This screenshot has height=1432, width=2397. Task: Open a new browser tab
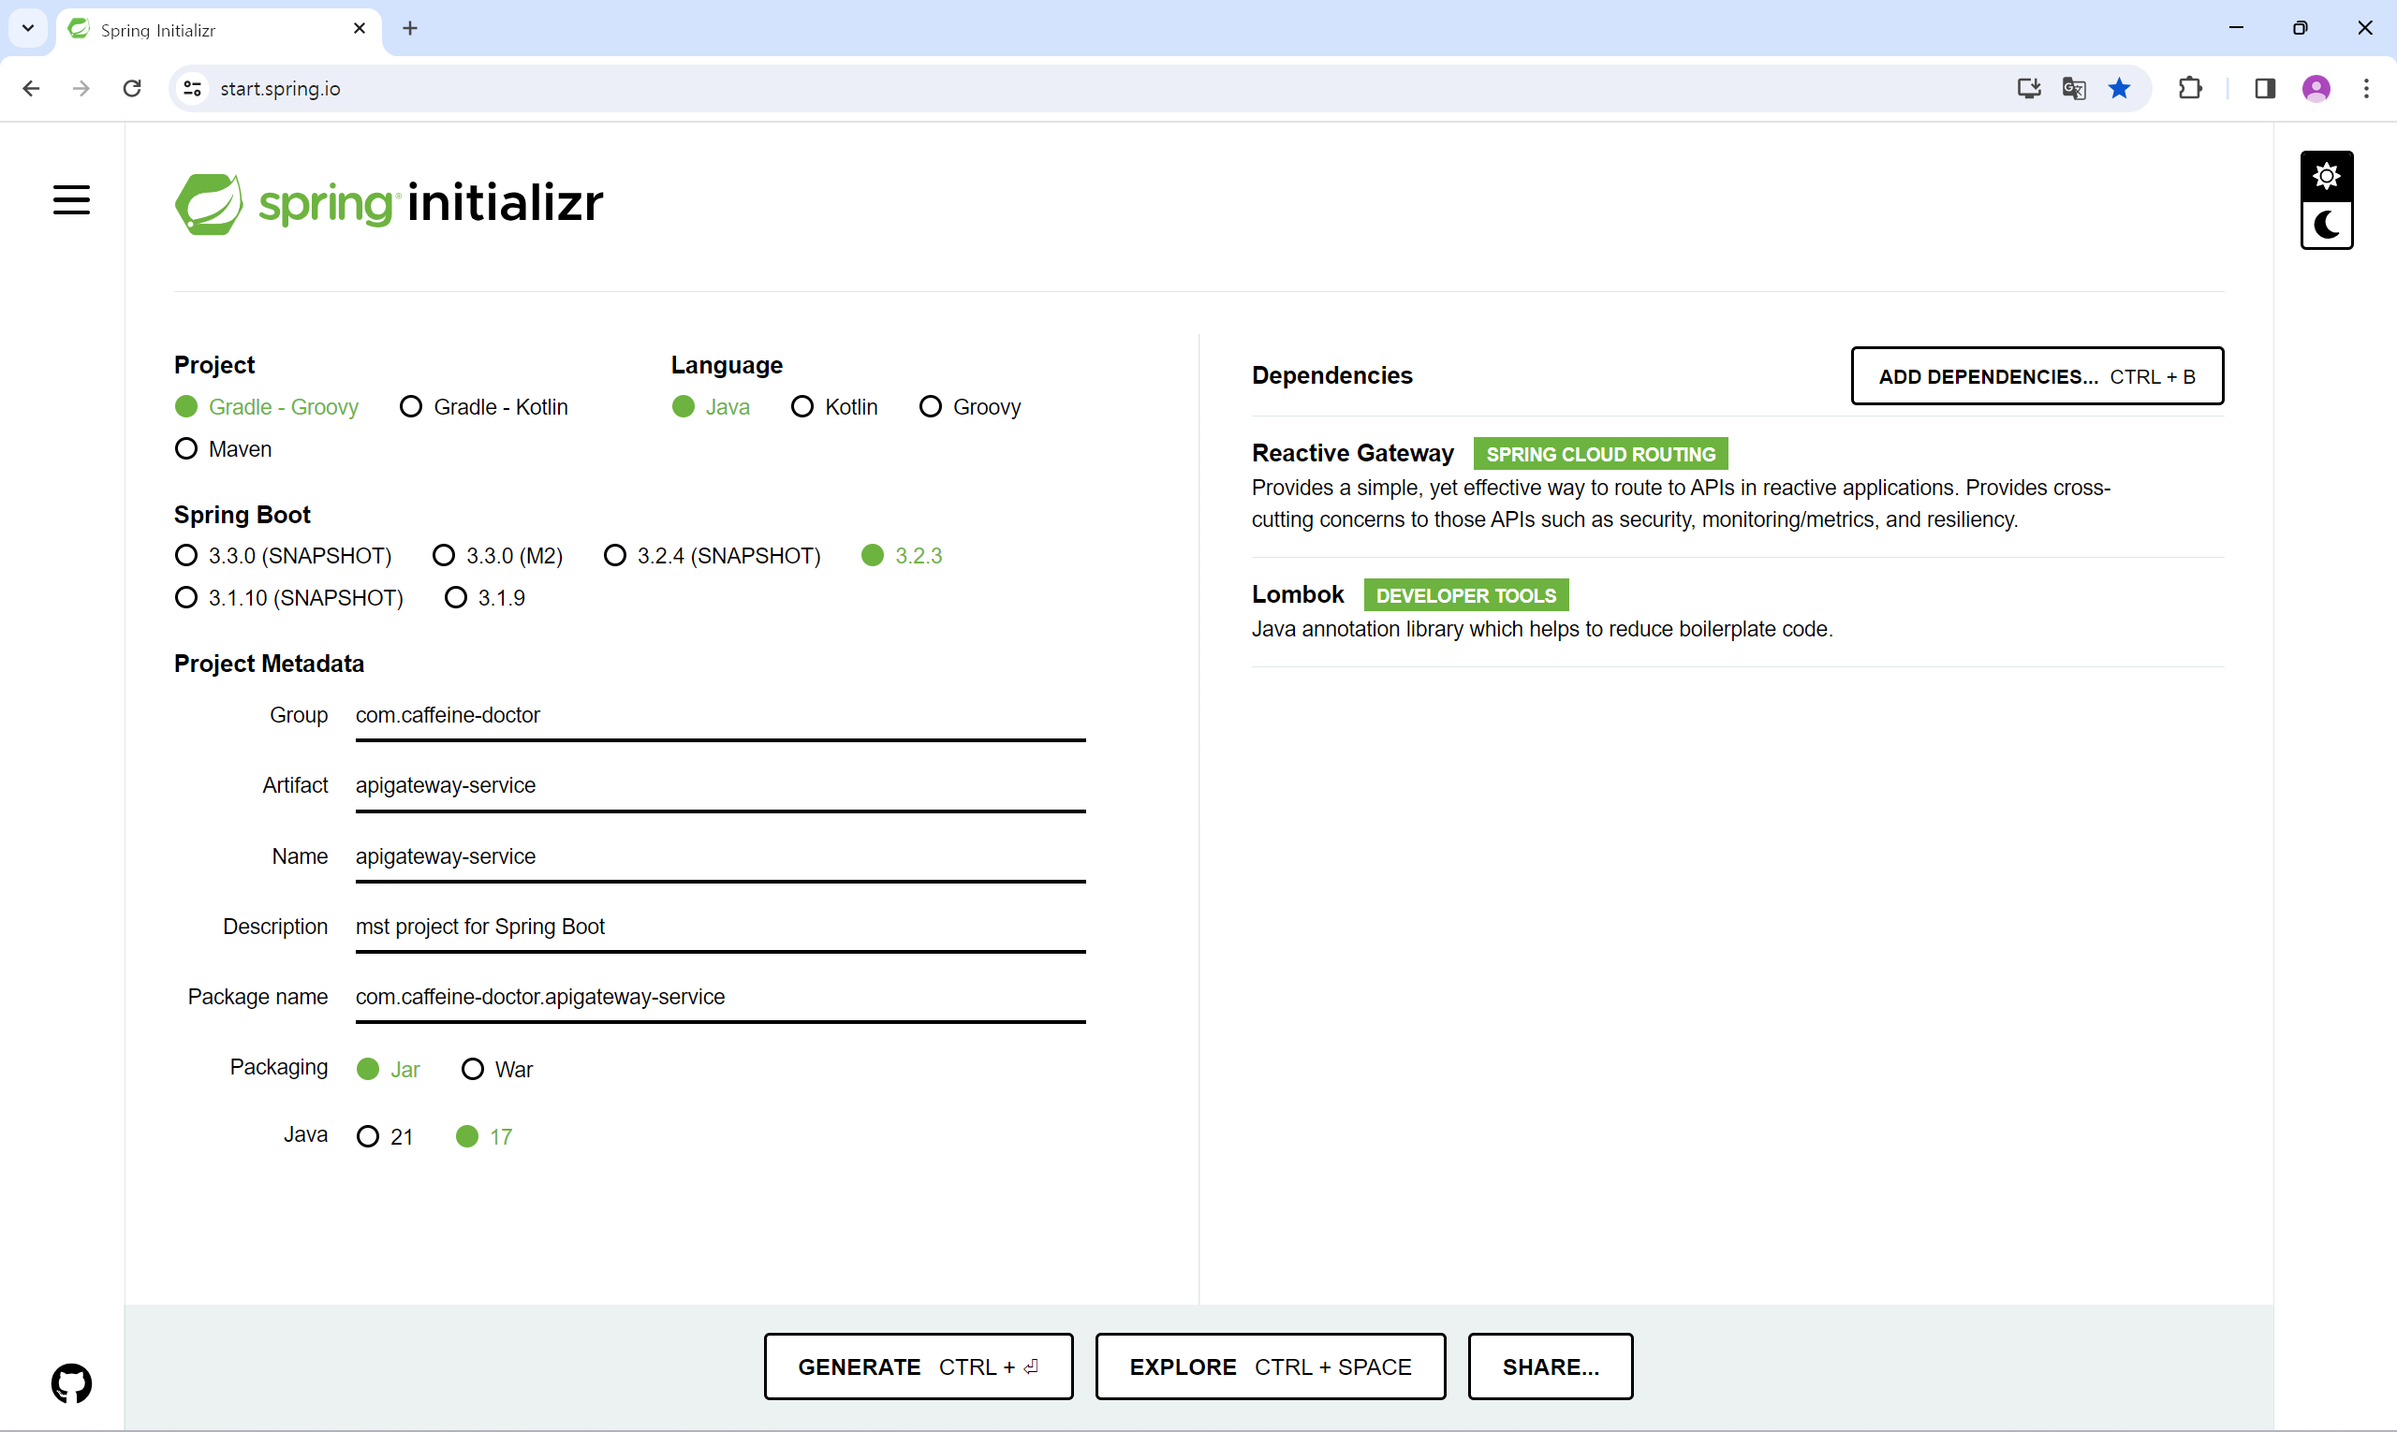click(x=410, y=28)
